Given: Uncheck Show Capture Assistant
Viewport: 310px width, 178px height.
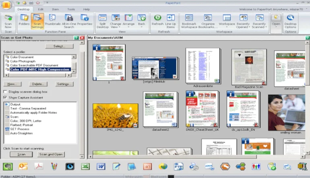Looking at the screenshot, I should tap(5, 97).
